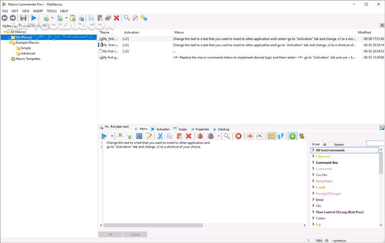This screenshot has width=385, height=243.
Task: Expand the Clipboard command group
Action: point(313,156)
